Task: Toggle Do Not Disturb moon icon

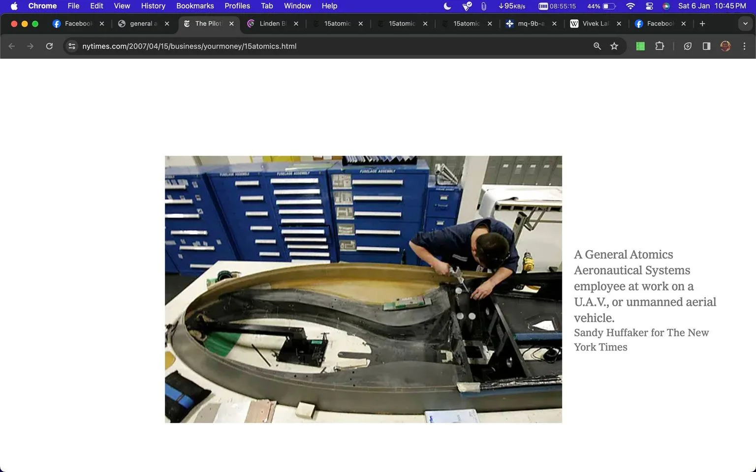Action: click(447, 6)
